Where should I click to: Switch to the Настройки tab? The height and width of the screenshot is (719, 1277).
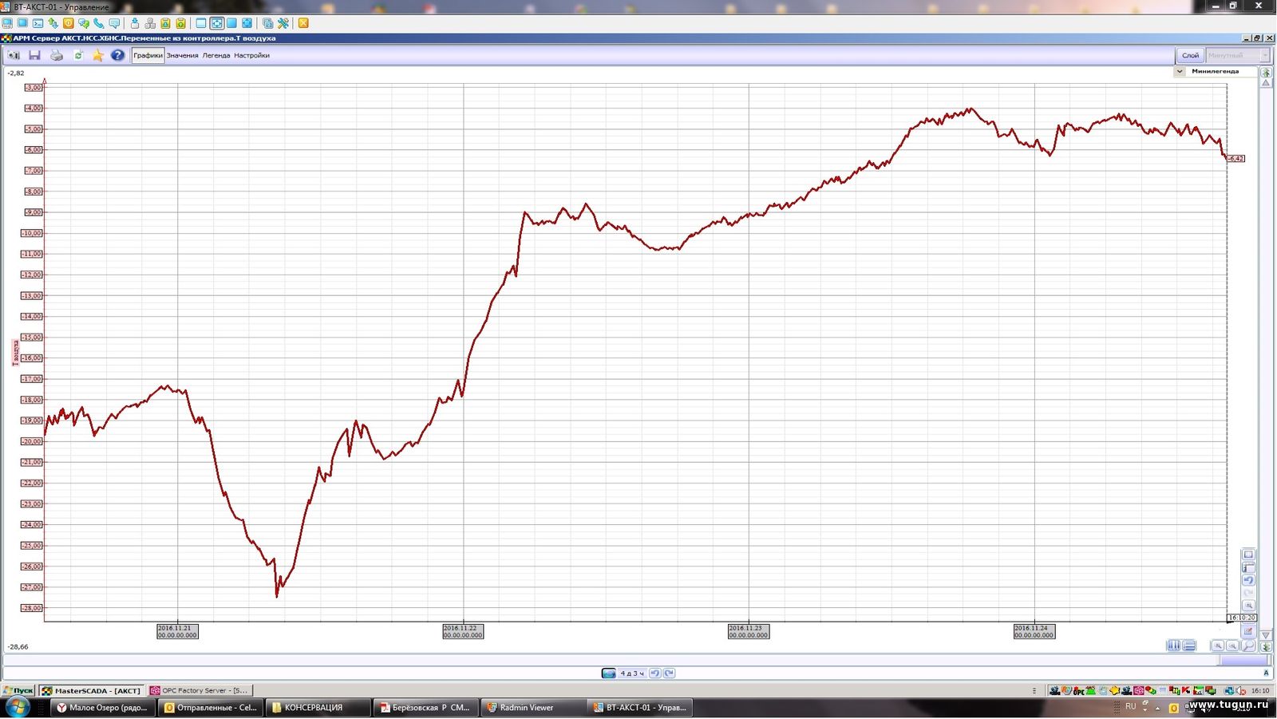tap(251, 55)
